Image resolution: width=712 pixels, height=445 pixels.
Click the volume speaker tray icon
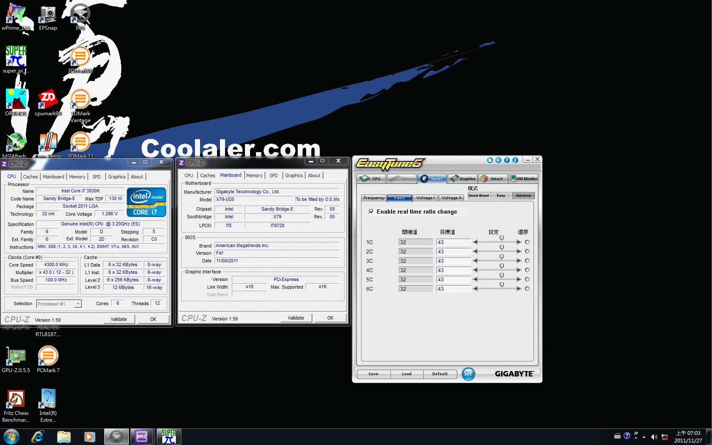pyautogui.click(x=654, y=437)
